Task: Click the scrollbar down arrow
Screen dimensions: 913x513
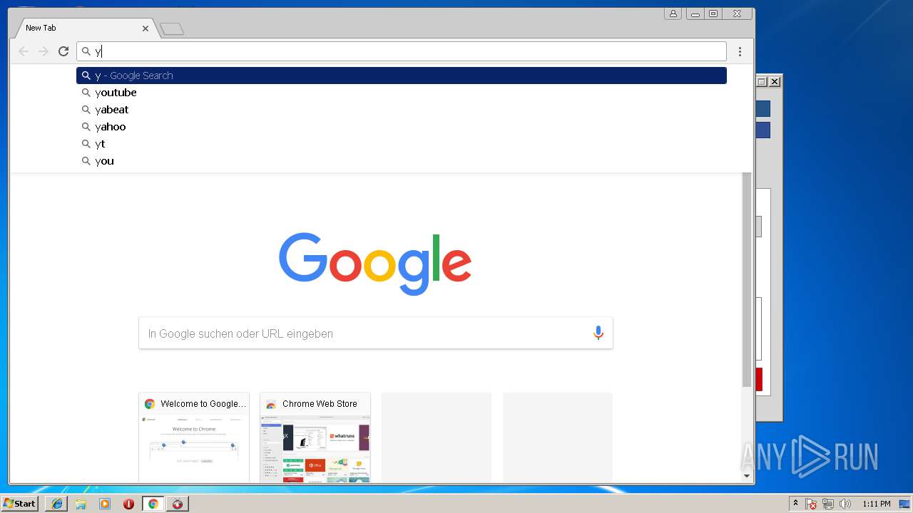Action: (747, 476)
